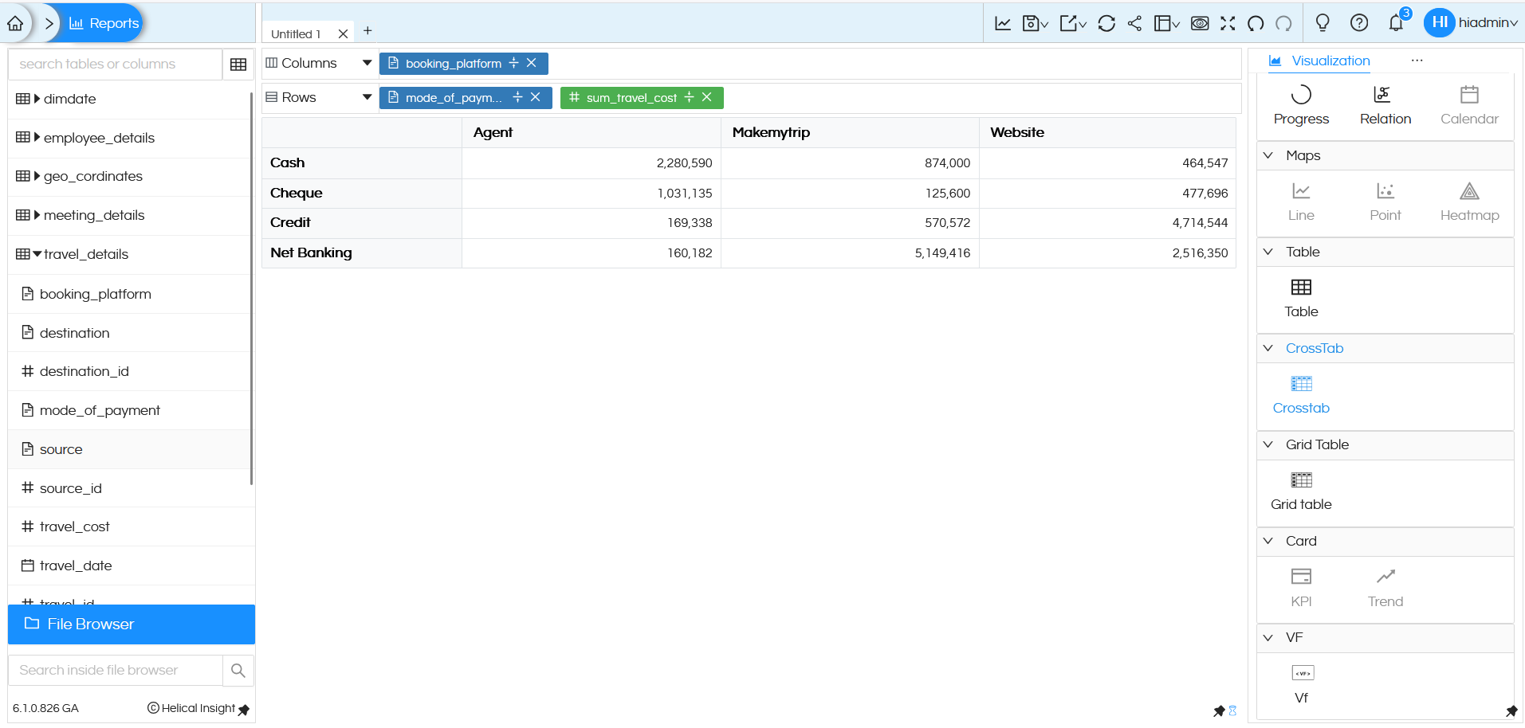The width and height of the screenshot is (1525, 728).
Task: Open the share report icon
Action: 1134,24
